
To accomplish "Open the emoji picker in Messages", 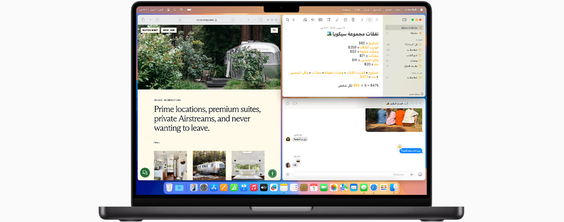I will [x=420, y=175].
